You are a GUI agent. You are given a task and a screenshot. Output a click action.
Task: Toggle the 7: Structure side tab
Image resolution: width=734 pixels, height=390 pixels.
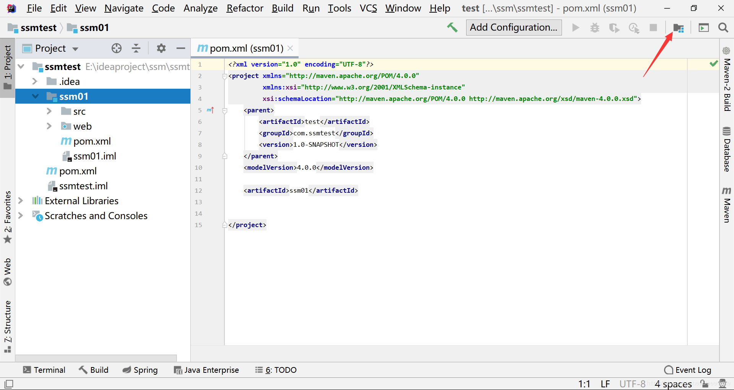tap(8, 326)
